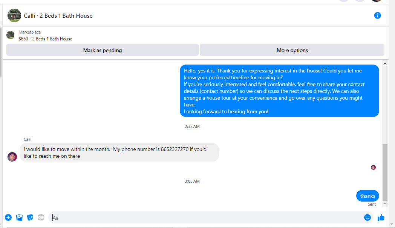This screenshot has width=395, height=228.
Task: Open the $650 - 2 Beds 1 Bath House listing
Action: (45, 39)
